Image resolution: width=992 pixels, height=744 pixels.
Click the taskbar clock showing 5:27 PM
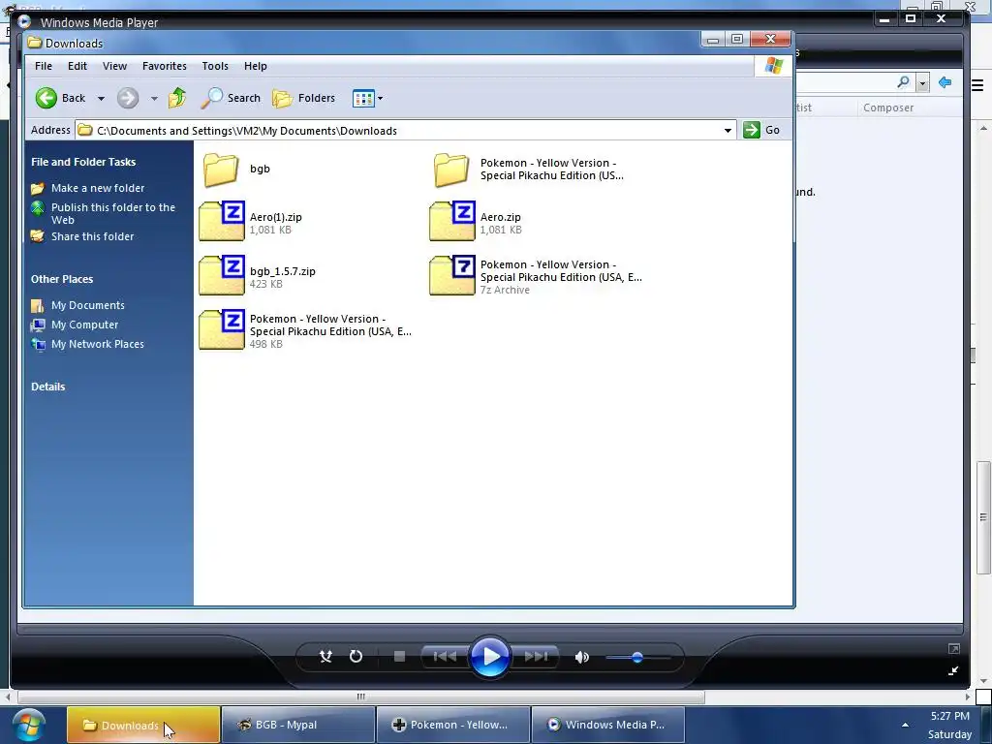pos(949,716)
